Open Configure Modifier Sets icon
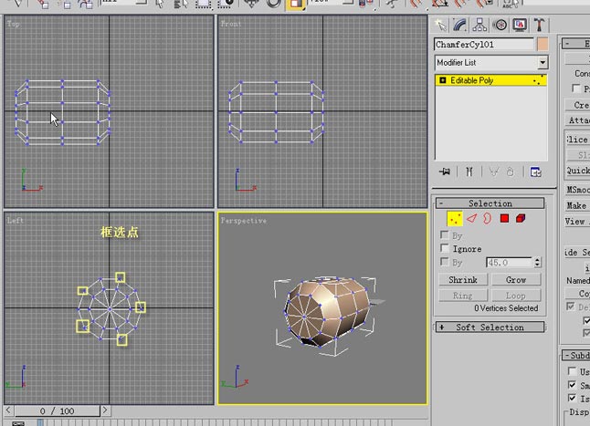The image size is (590, 426). tap(535, 172)
